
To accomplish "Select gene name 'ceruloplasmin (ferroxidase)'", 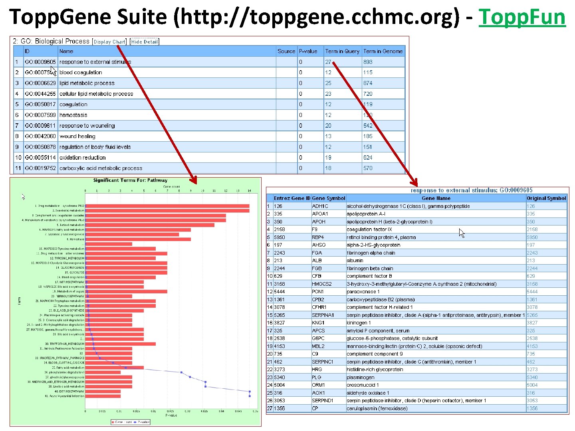I will [x=377, y=408].
